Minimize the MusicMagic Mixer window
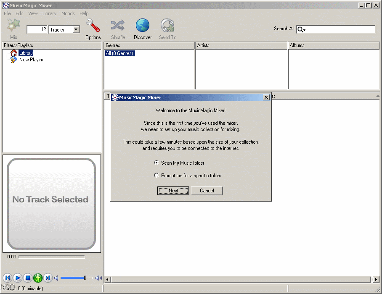This screenshot has width=382, height=294. (361, 5)
